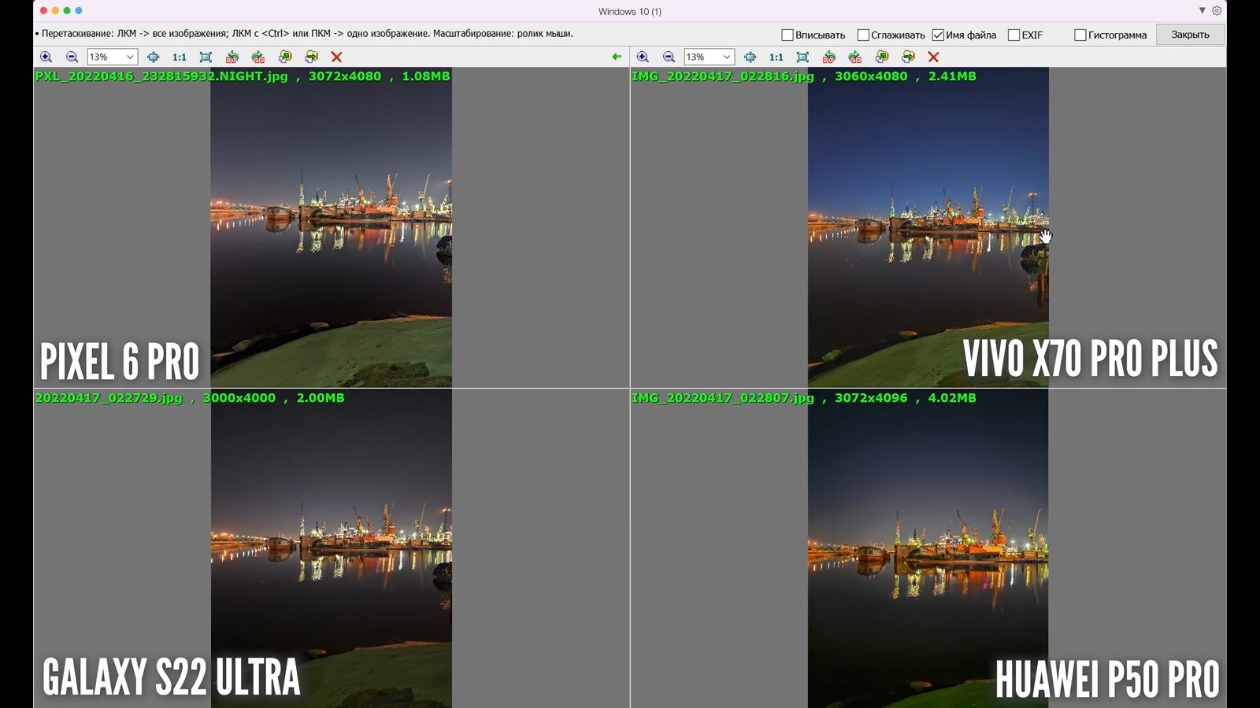Set 1:1 scale in left toolbar
The height and width of the screenshot is (708, 1260).
(x=180, y=57)
